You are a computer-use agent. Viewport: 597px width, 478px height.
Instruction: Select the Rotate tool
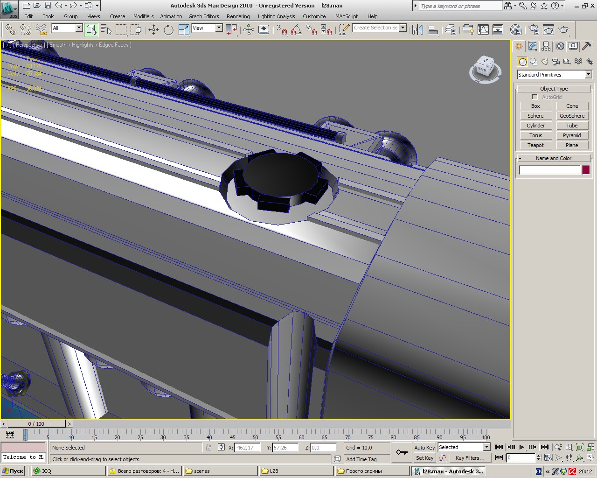(x=168, y=30)
